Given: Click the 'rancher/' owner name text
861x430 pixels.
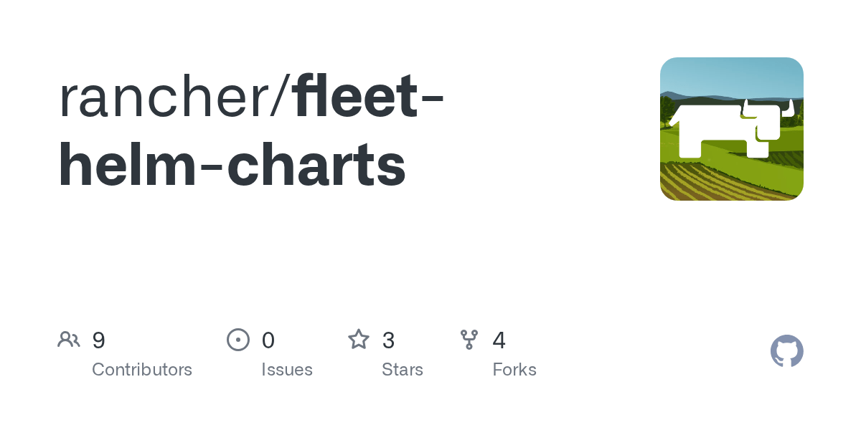Looking at the screenshot, I should [x=174, y=96].
